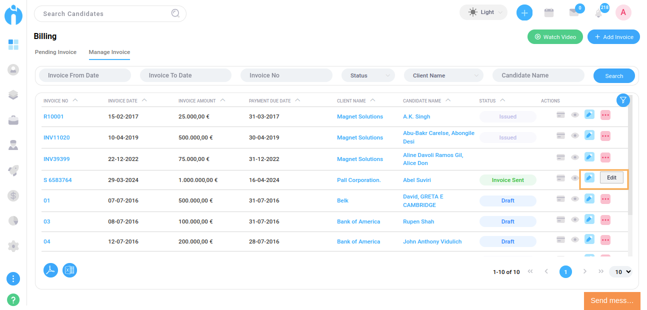This screenshot has width=647, height=310.
Task: Expand the Status filter dropdown
Action: tap(368, 75)
